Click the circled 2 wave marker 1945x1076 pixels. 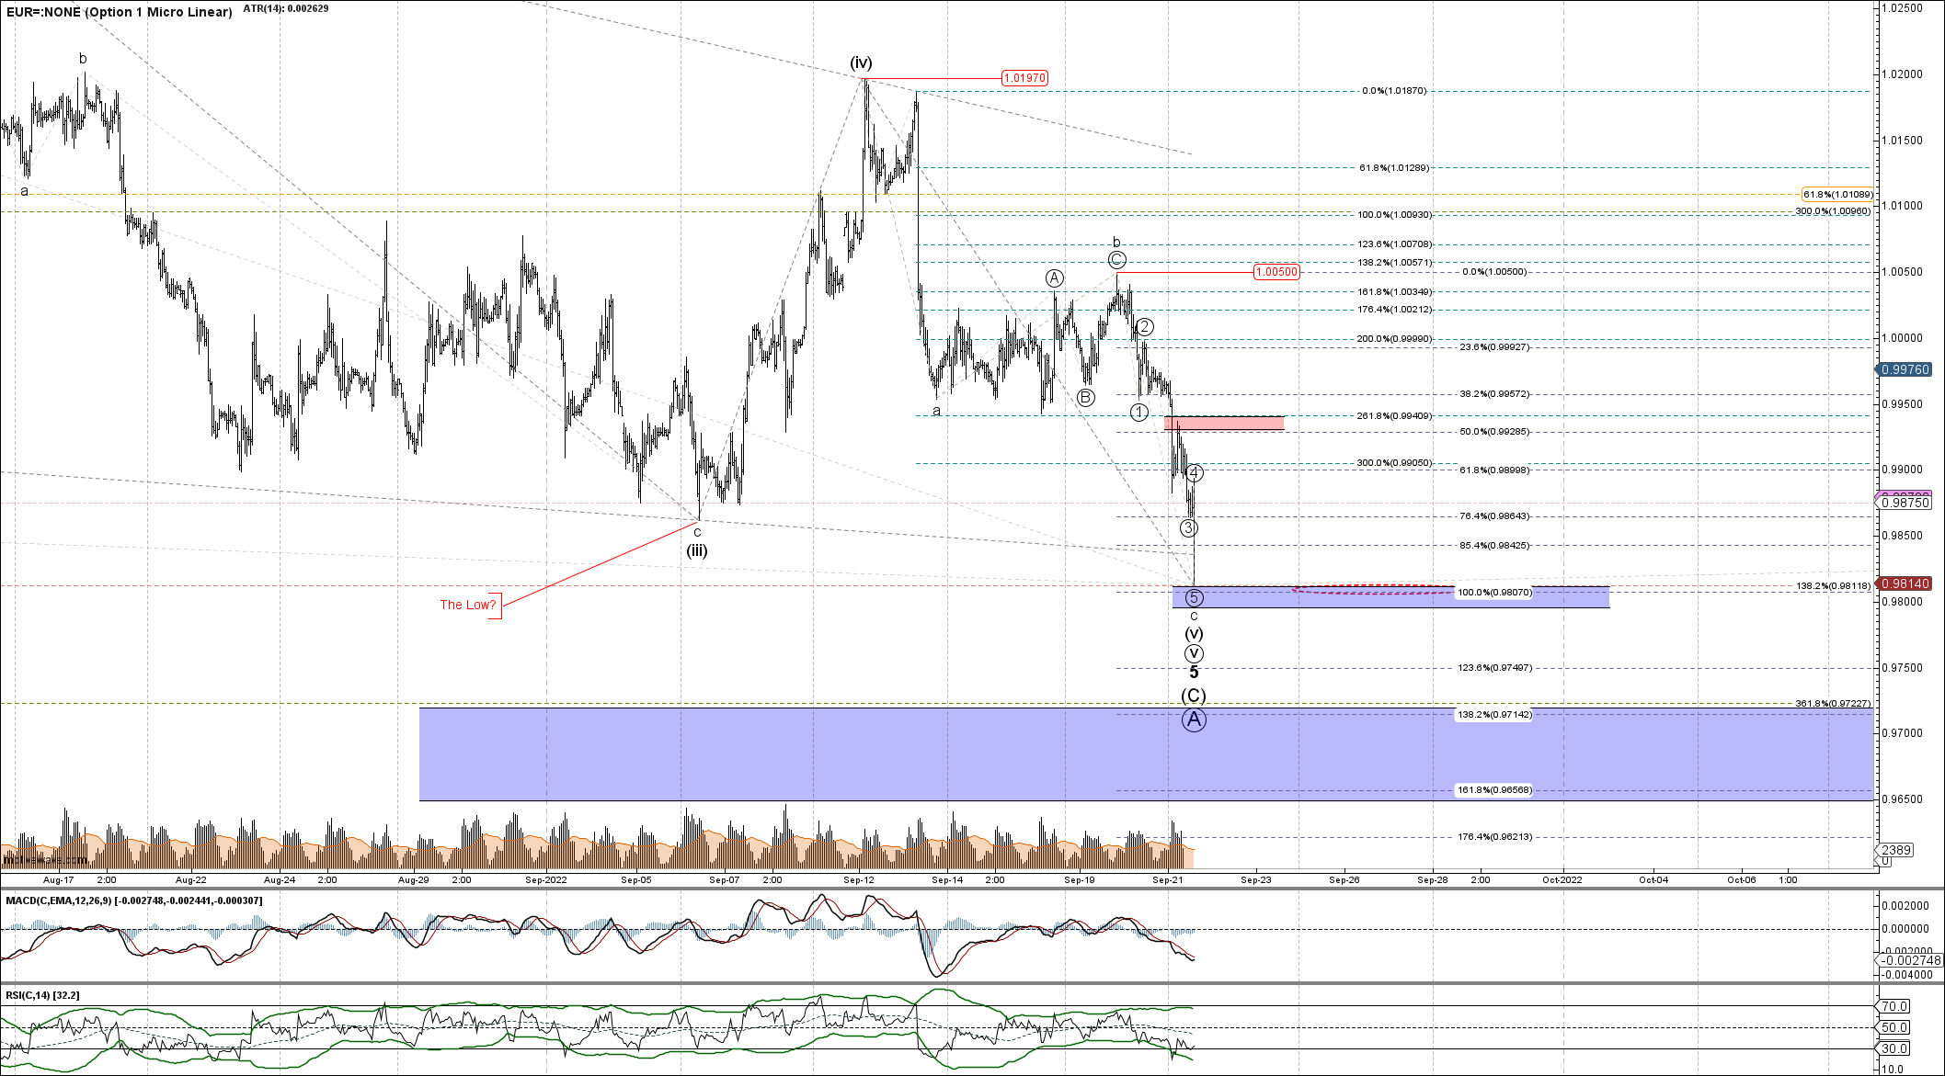(x=1144, y=327)
